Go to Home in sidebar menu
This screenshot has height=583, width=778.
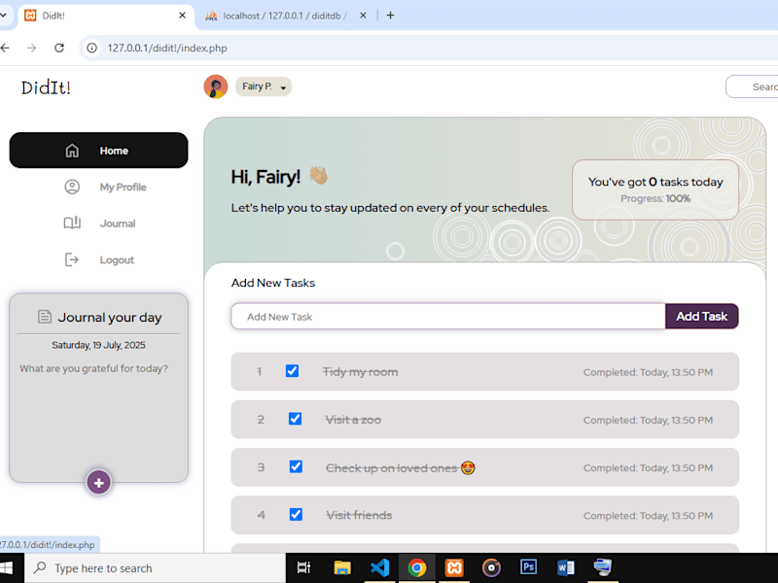99,151
